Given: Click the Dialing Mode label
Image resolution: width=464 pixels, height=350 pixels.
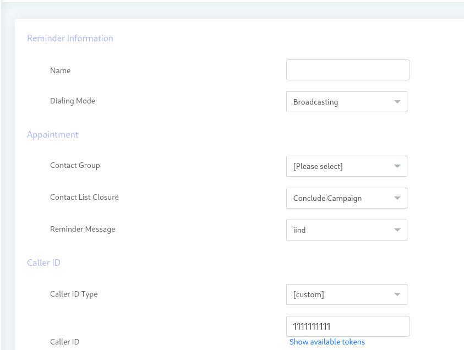Looking at the screenshot, I should pyautogui.click(x=73, y=101).
